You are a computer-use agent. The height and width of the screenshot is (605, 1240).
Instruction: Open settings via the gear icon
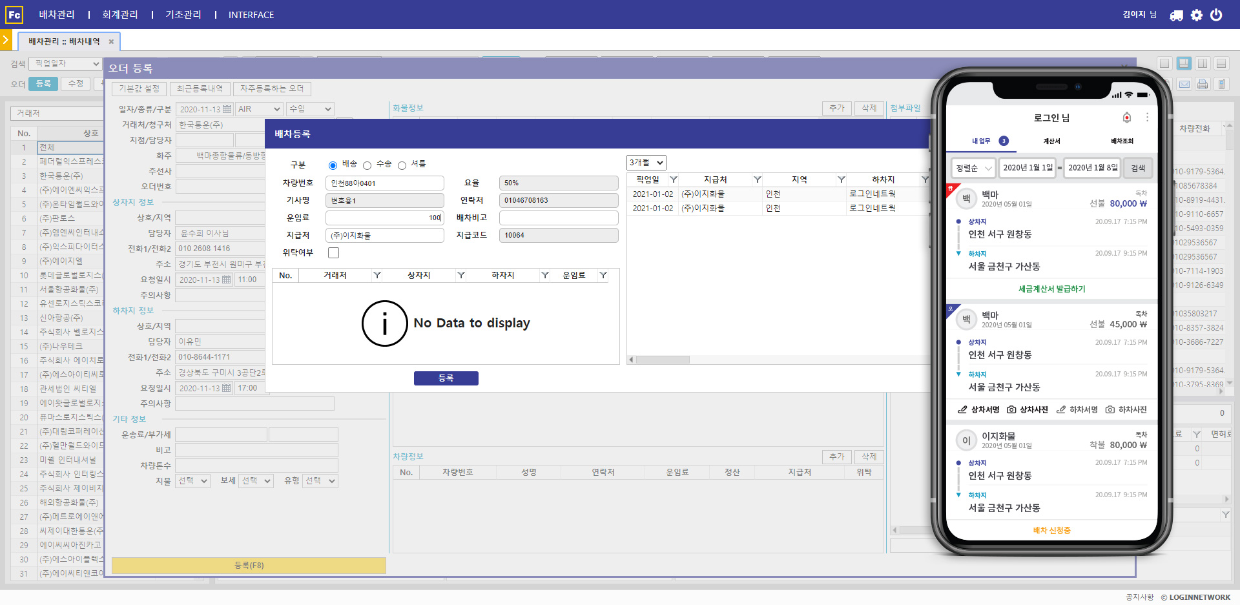pos(1197,15)
